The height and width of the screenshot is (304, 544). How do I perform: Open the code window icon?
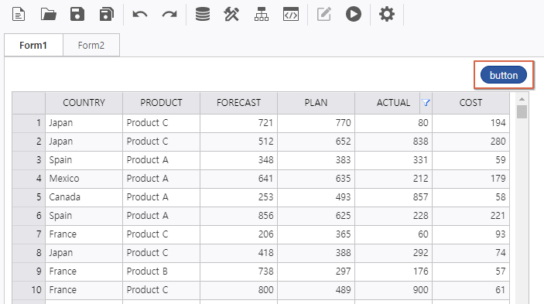pyautogui.click(x=291, y=14)
